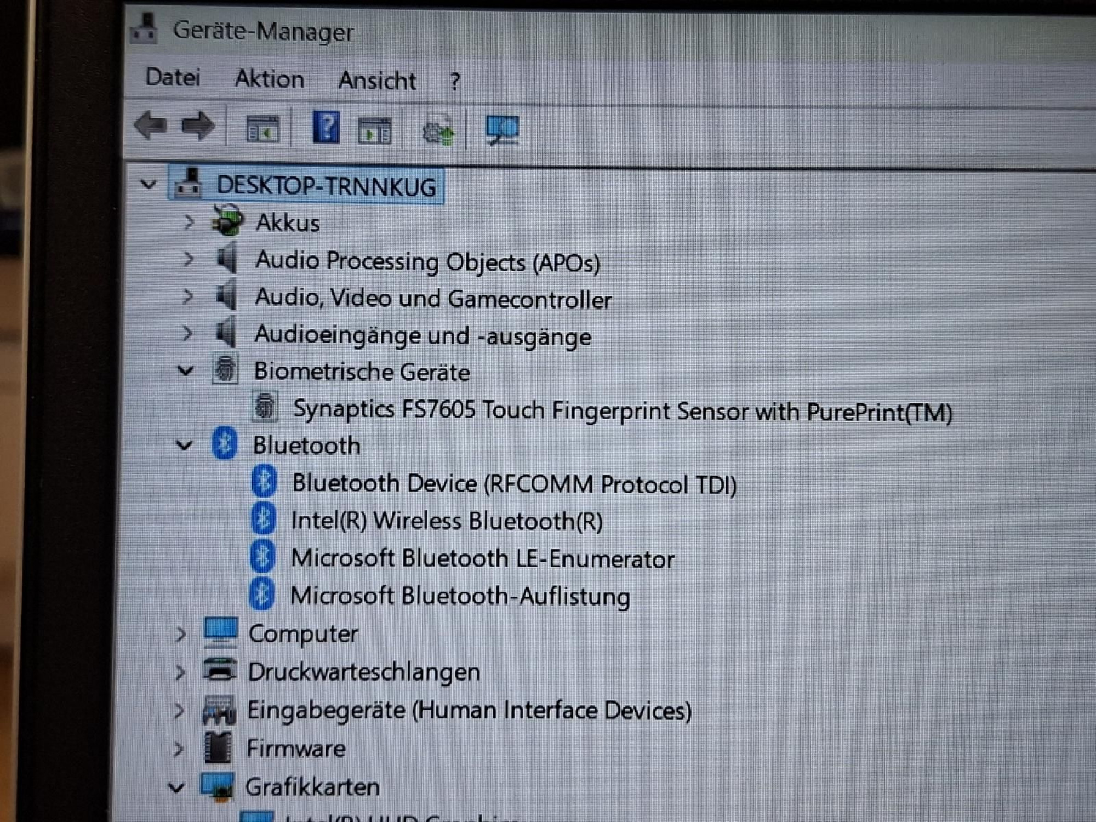Click the printer icon beside Druckwarteschlangen
This screenshot has width=1096, height=822.
(x=220, y=670)
